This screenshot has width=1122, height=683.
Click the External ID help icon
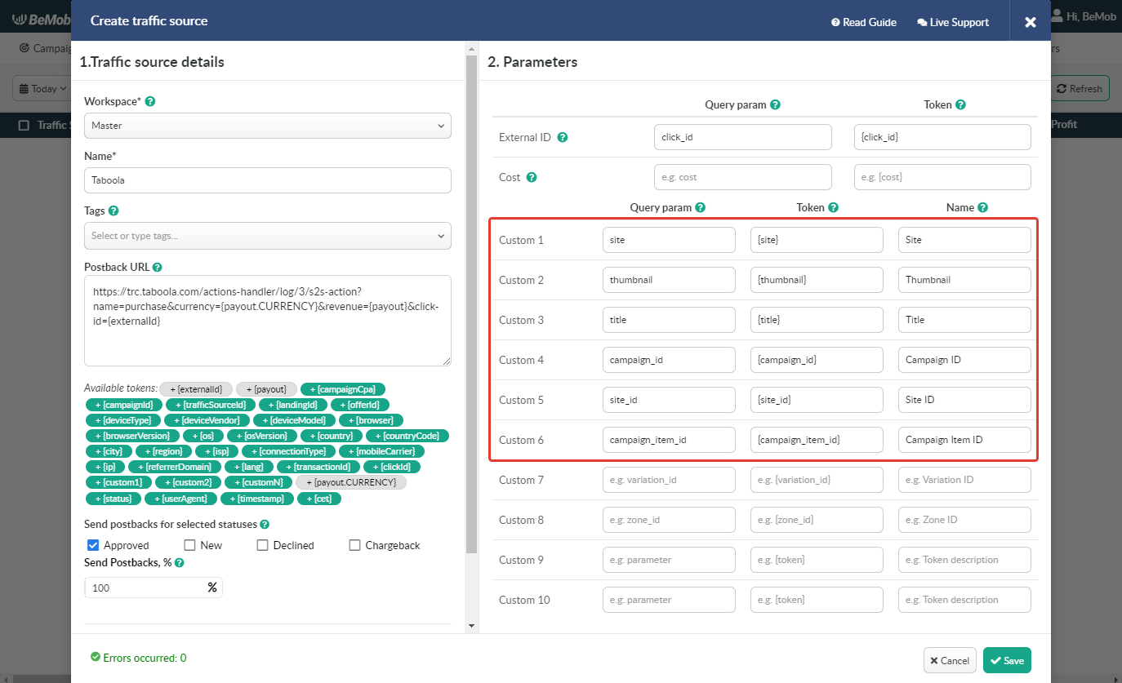pyautogui.click(x=562, y=137)
